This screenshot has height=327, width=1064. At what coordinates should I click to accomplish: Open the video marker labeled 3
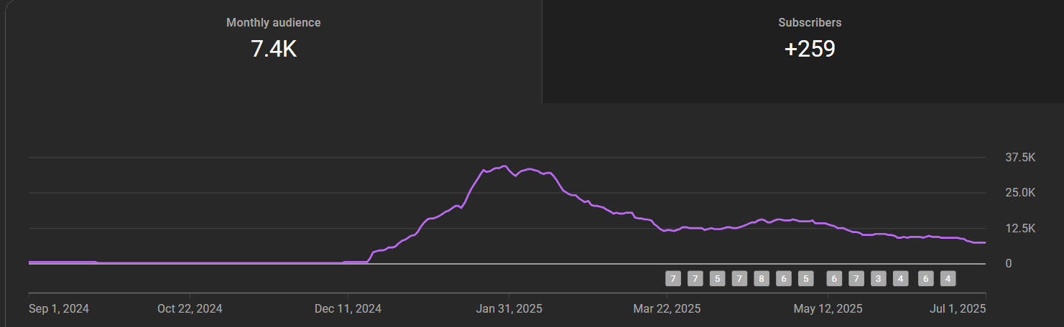878,279
